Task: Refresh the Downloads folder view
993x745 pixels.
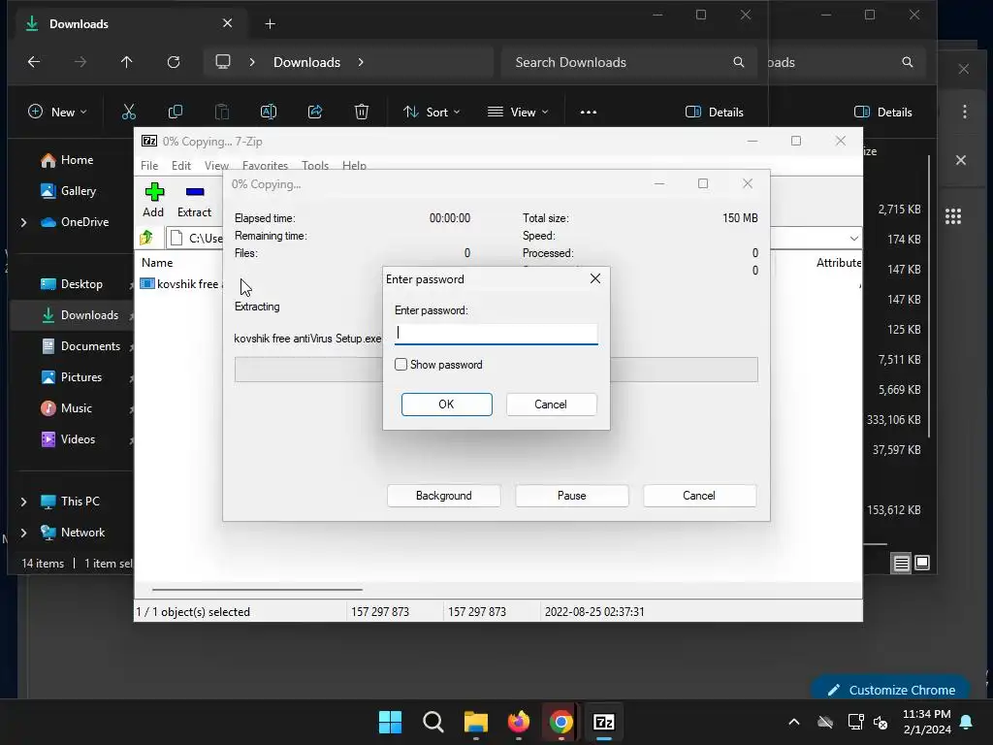Action: pos(174,62)
